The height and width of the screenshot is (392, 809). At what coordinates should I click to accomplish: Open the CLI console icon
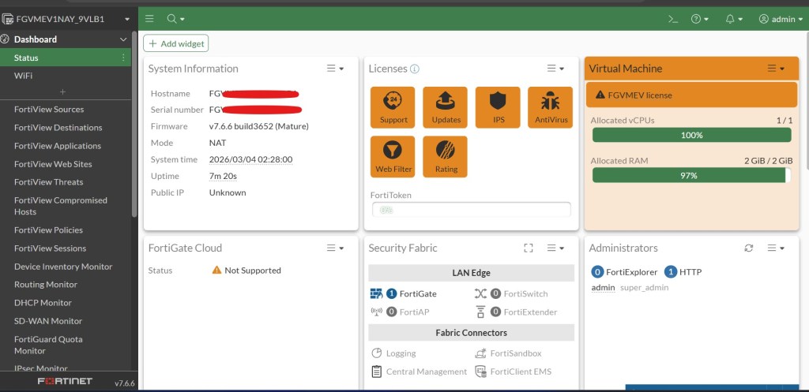coord(673,19)
